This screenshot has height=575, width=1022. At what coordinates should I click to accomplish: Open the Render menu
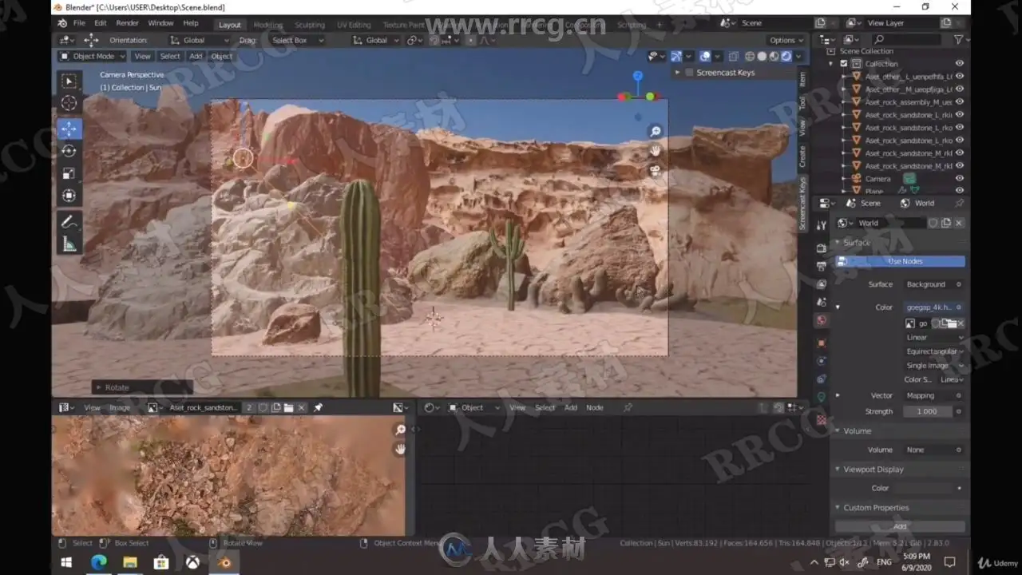[127, 23]
